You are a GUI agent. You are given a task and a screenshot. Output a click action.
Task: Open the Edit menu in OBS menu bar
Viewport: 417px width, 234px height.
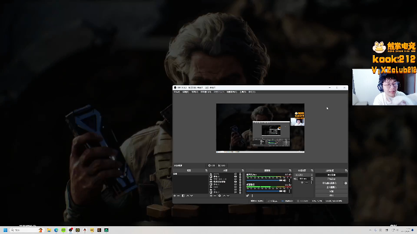click(186, 92)
